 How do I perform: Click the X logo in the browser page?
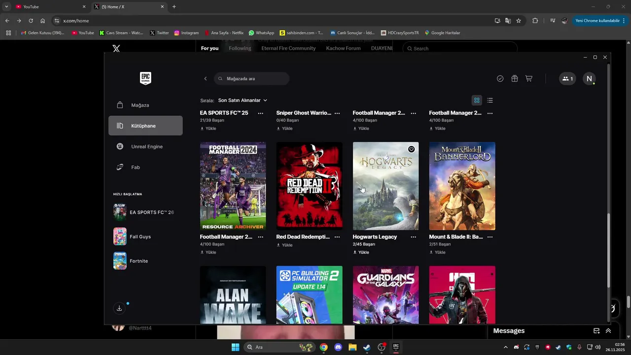click(x=116, y=48)
